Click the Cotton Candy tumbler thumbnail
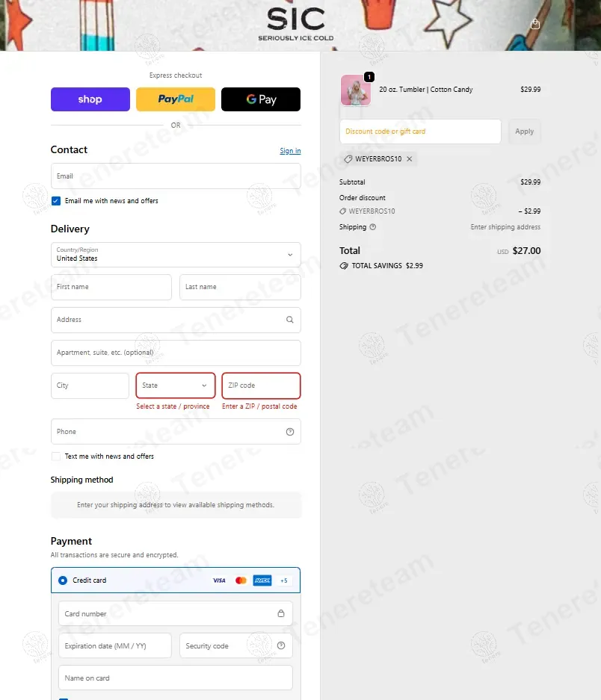Screen dimensions: 601x700 355,90
